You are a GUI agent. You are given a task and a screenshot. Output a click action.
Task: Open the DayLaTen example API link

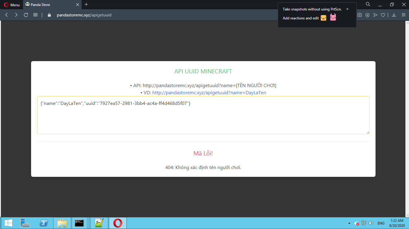(209, 93)
